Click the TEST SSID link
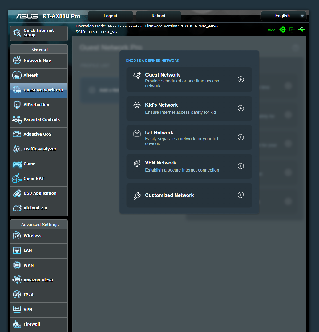The image size is (319, 332). tap(93, 32)
